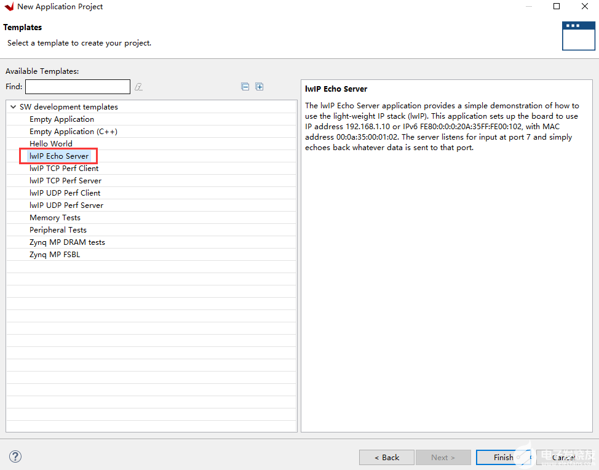599x470 pixels.
Task: Select lwIP UDP Perf Client template
Action: coord(65,193)
